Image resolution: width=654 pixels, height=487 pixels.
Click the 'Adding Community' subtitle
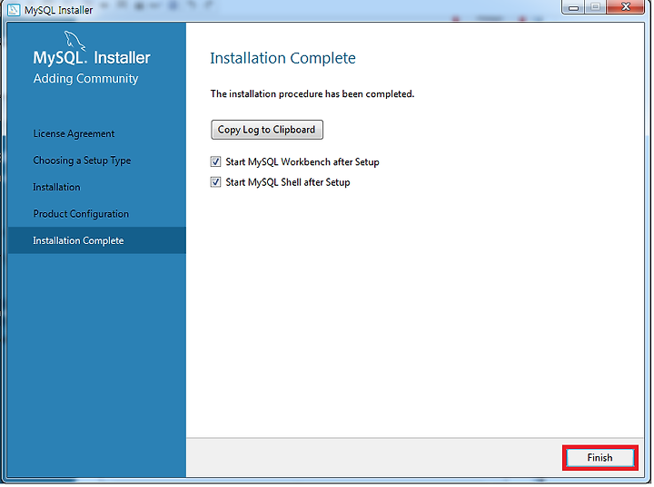[x=86, y=79]
